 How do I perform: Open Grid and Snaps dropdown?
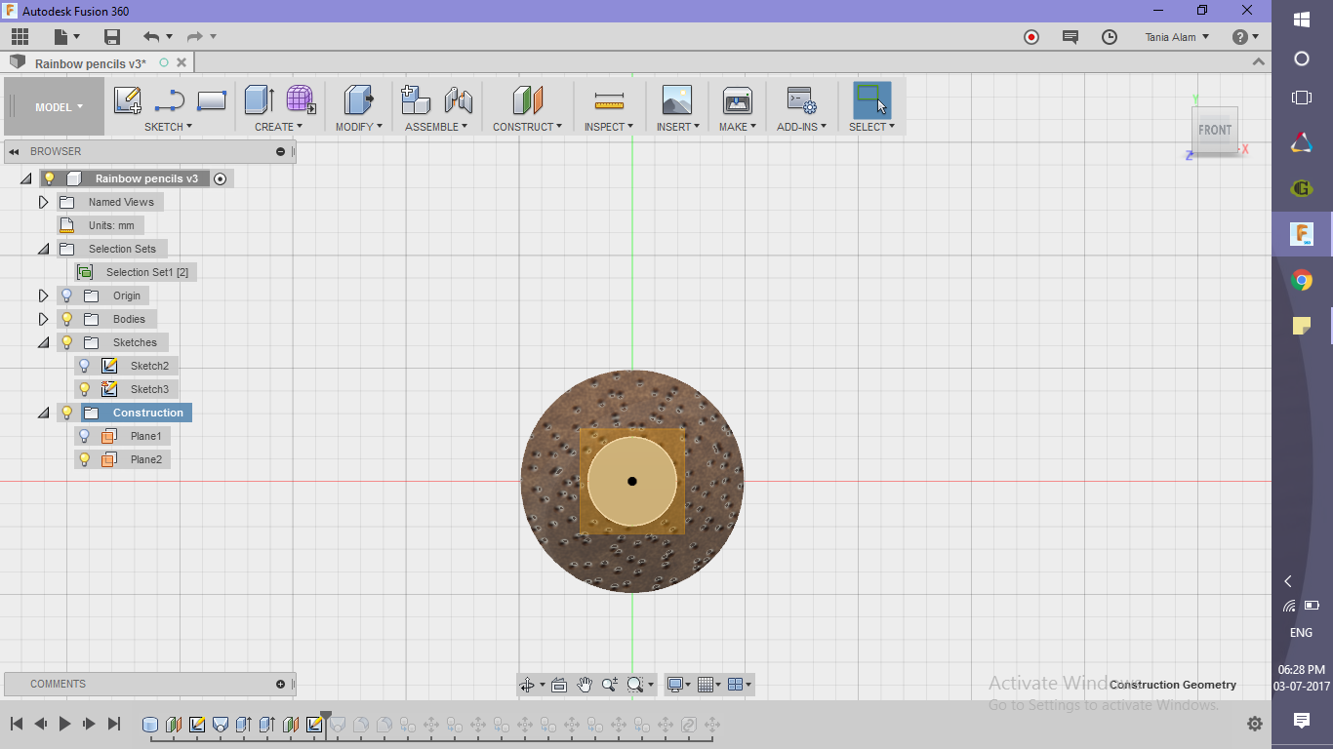[x=710, y=685]
